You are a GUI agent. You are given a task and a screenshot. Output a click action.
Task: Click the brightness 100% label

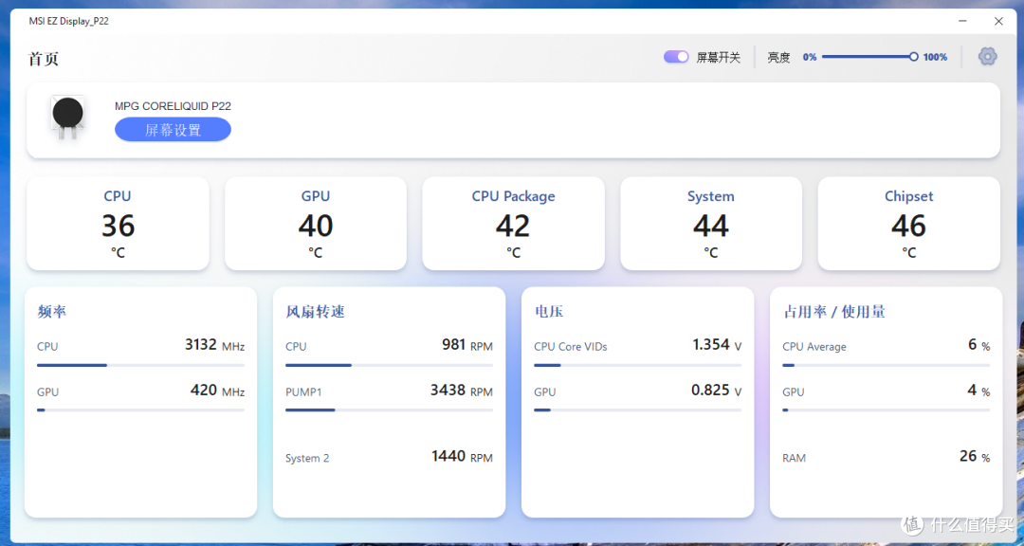click(x=935, y=57)
